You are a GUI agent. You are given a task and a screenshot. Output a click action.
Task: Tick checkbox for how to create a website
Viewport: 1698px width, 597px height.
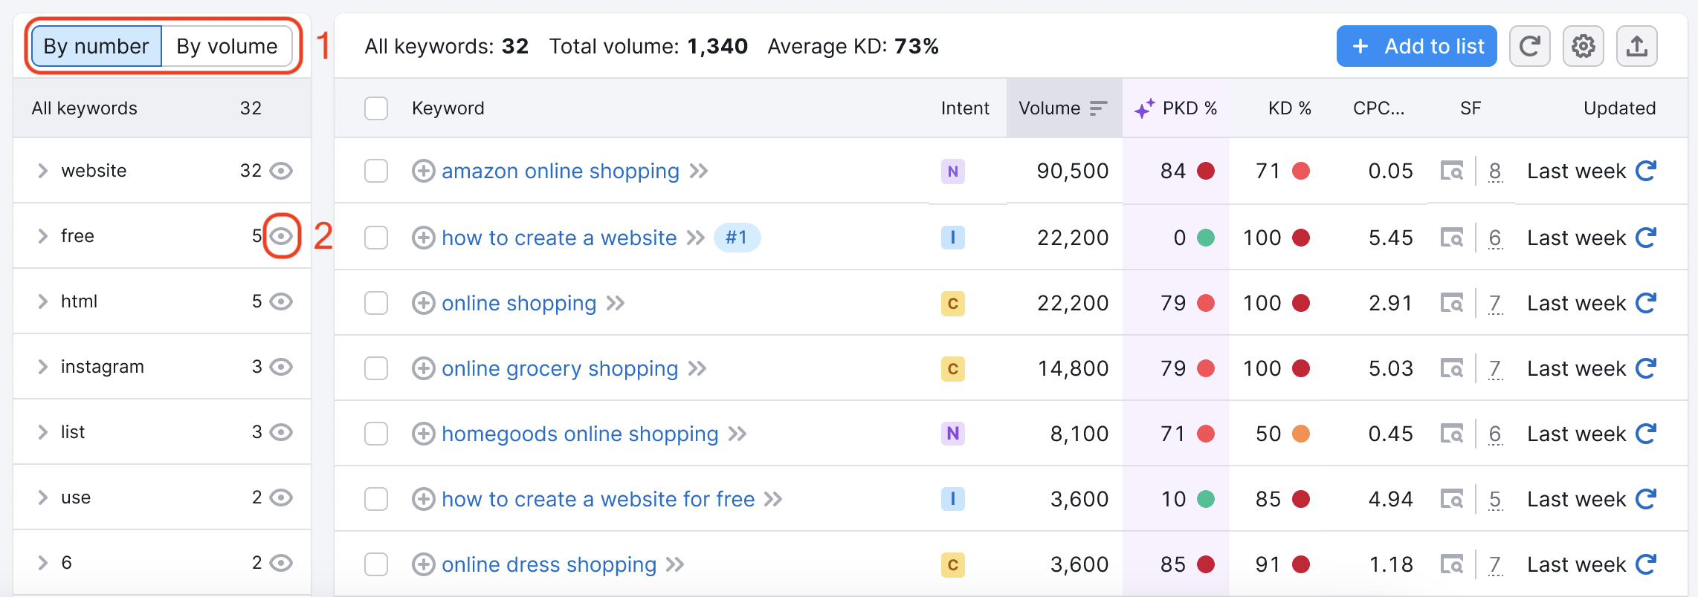click(376, 238)
